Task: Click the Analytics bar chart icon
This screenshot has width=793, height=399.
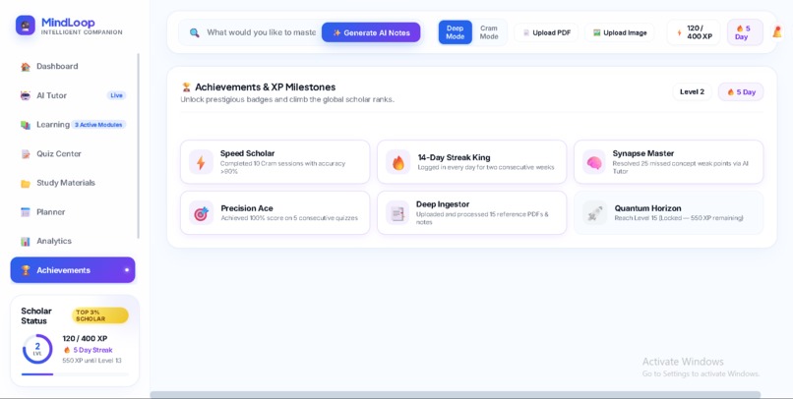Action: pos(26,242)
